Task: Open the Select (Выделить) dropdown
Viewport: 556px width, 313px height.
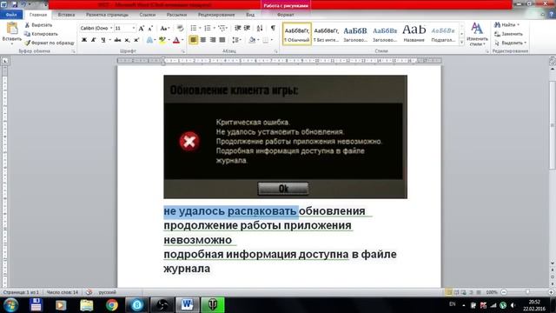Action: (x=510, y=43)
